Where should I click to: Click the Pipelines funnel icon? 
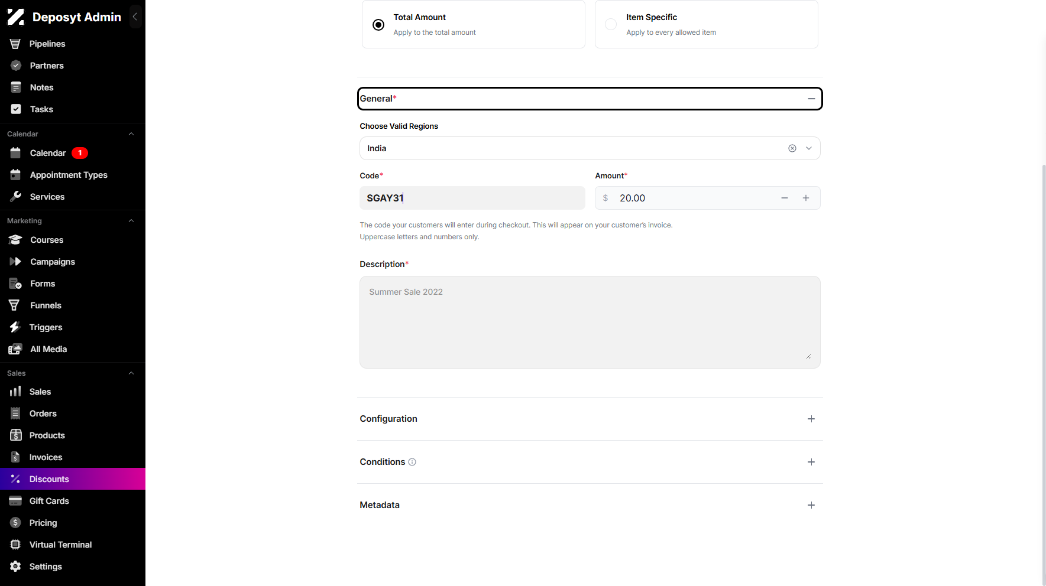coord(15,44)
